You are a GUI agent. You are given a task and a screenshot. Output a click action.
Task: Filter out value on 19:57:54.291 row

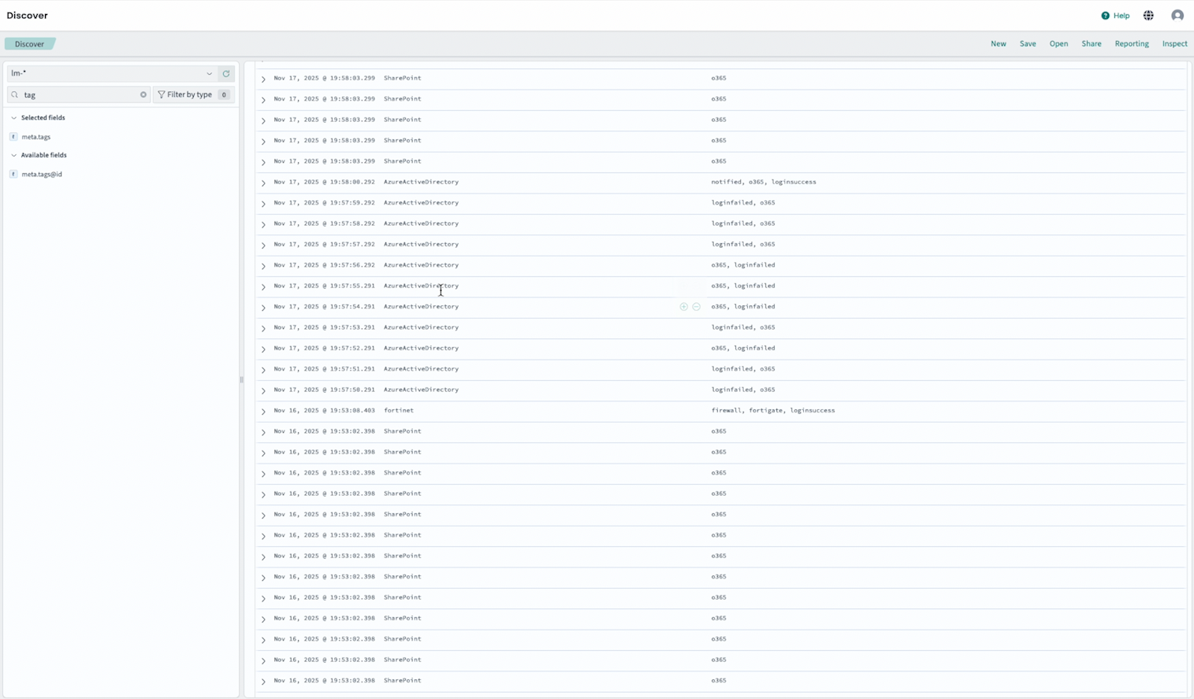(x=697, y=307)
